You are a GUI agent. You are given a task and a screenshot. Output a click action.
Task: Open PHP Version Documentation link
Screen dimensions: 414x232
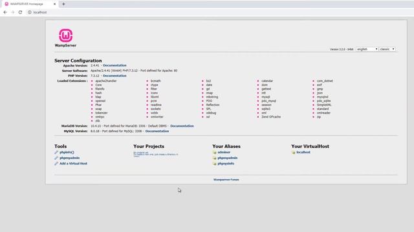(x=114, y=75)
